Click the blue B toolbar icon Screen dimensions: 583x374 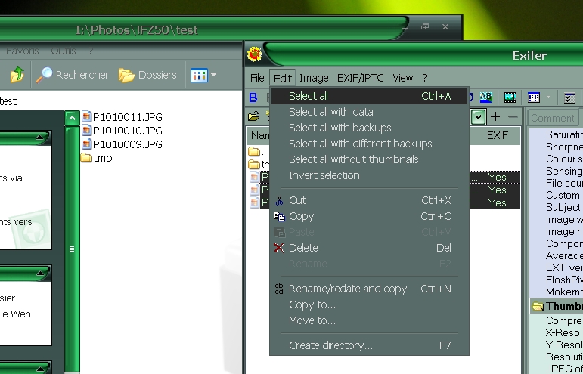coord(253,97)
